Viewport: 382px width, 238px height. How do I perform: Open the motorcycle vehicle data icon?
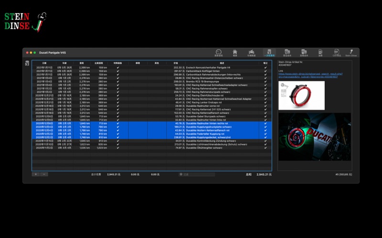click(252, 53)
